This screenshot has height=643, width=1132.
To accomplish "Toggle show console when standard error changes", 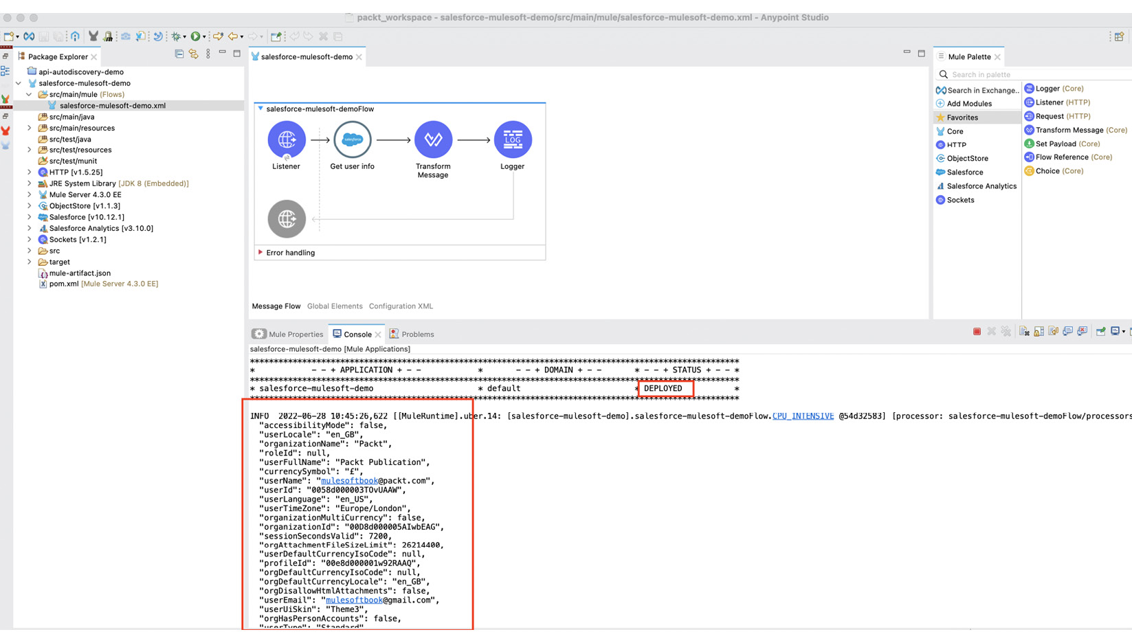I will [1083, 332].
